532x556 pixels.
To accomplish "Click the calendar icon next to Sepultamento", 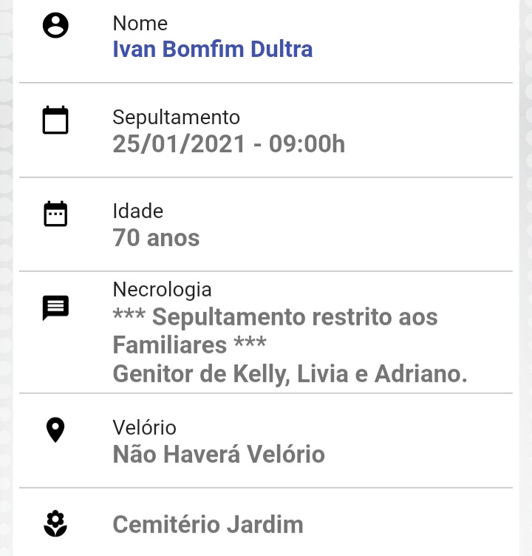I will (x=55, y=120).
